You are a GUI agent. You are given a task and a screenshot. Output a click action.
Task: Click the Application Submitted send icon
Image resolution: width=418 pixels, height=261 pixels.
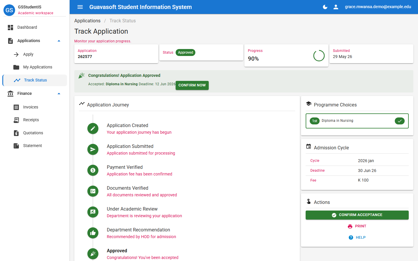click(x=93, y=149)
